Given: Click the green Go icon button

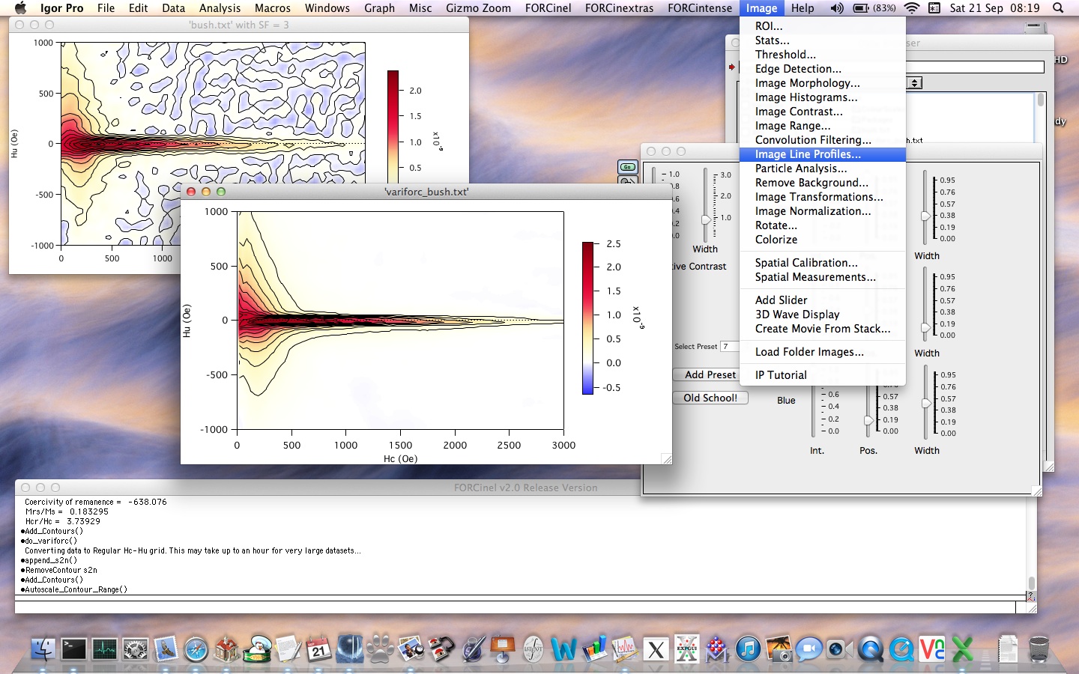Looking at the screenshot, I should 627,167.
